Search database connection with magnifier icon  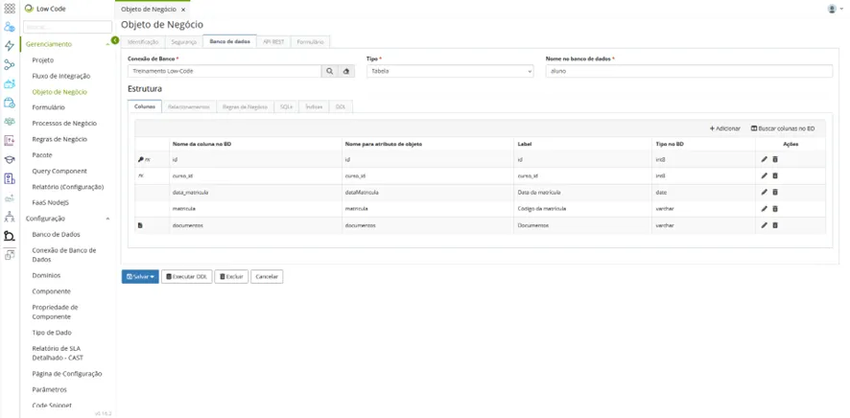click(330, 71)
